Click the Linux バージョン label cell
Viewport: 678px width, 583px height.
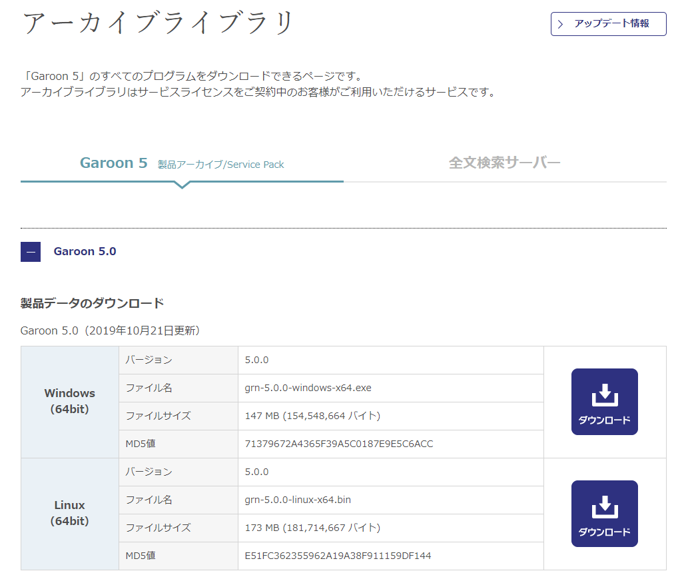[178, 472]
